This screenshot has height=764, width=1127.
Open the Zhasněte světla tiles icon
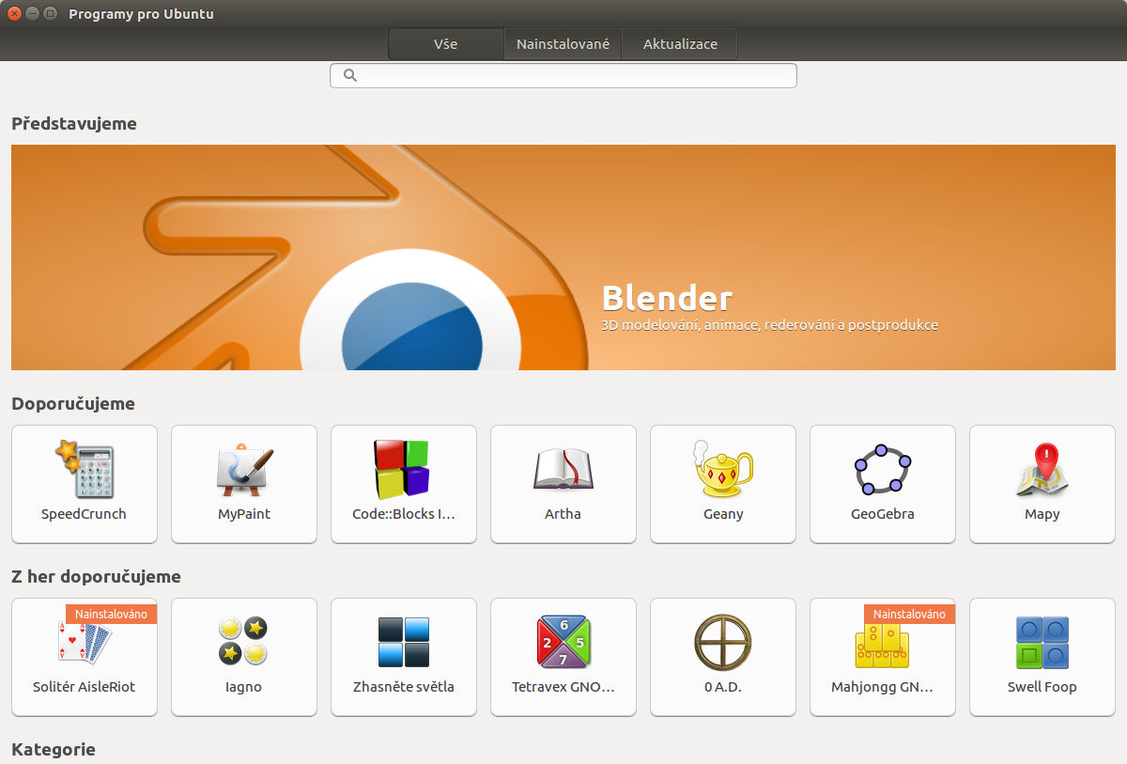pyautogui.click(x=404, y=642)
